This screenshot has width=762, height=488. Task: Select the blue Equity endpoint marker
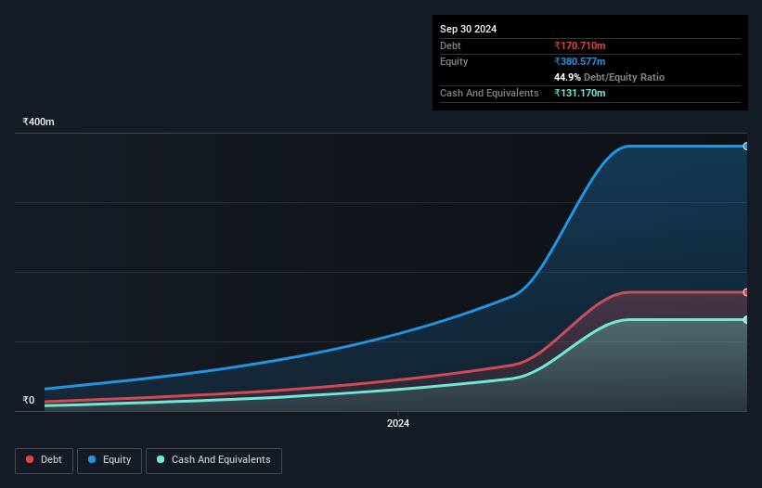click(746, 147)
